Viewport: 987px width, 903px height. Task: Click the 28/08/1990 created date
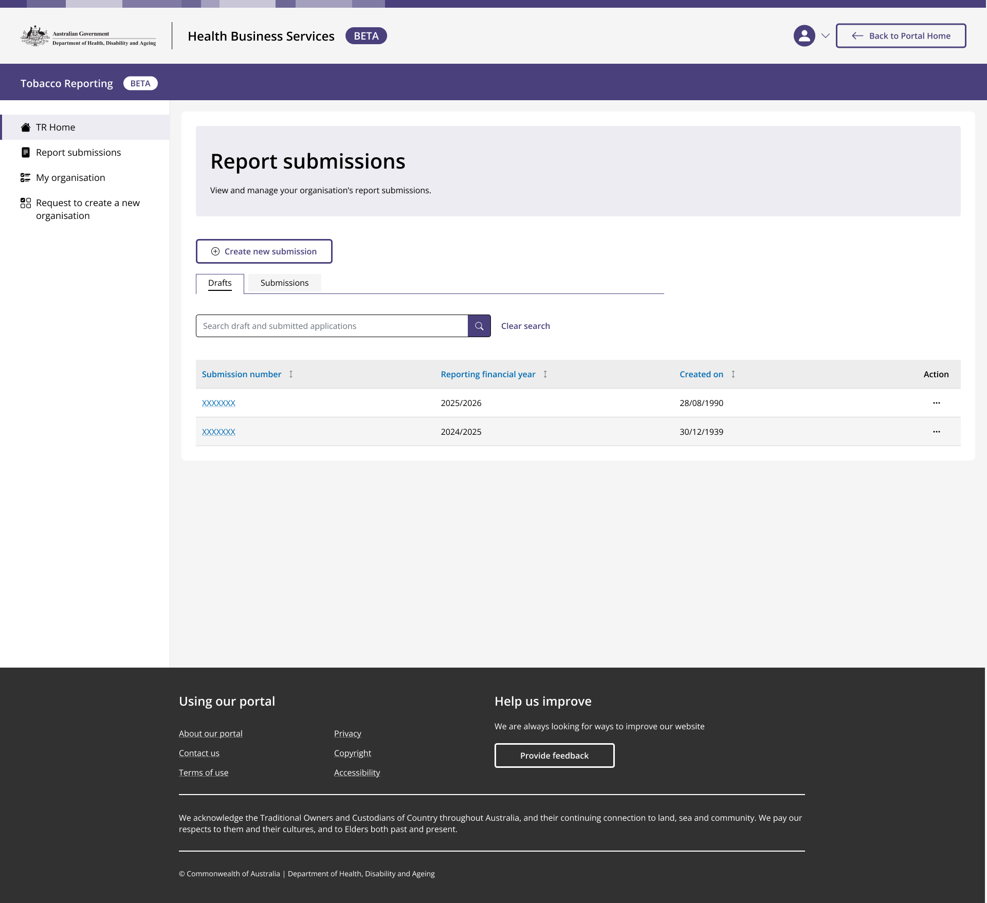tap(701, 403)
